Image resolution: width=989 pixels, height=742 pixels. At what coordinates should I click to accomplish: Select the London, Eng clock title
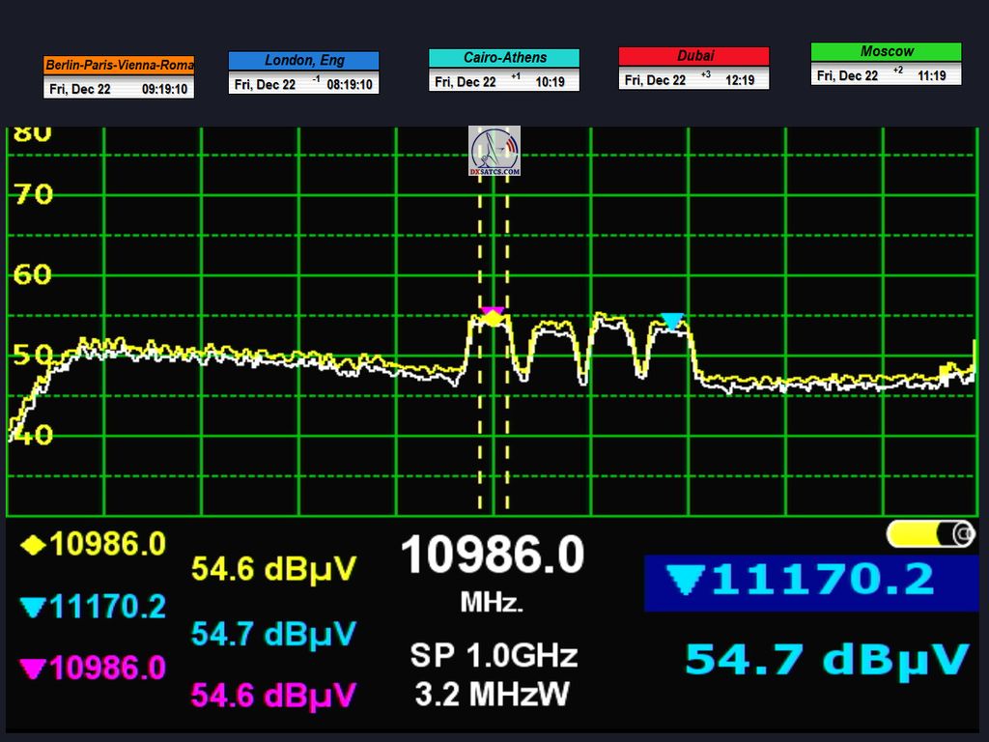[x=303, y=61]
